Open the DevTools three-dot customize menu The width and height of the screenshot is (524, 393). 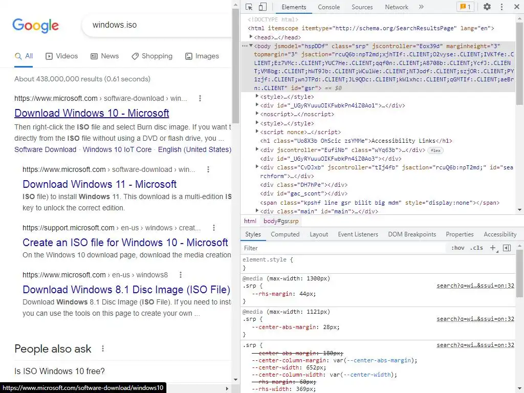point(501,7)
